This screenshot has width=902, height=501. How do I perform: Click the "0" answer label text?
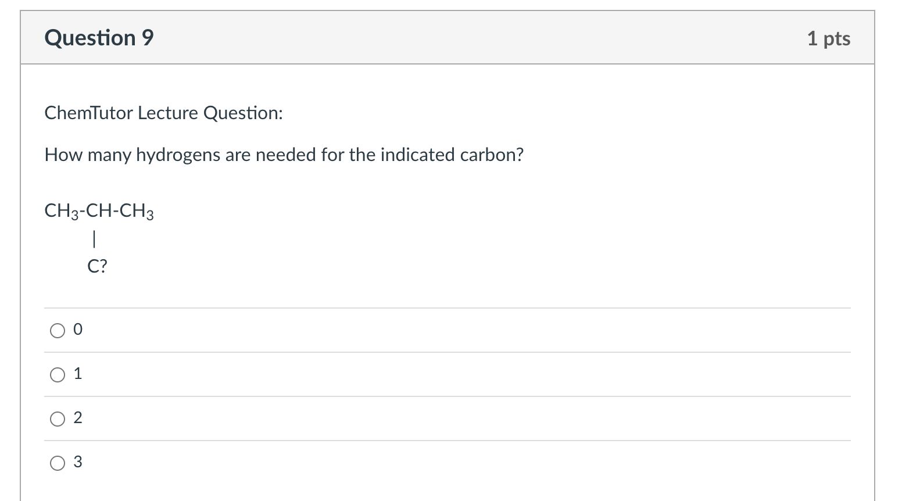point(78,330)
